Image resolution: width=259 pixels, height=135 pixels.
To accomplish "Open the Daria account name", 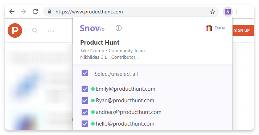I will point(220,28).
